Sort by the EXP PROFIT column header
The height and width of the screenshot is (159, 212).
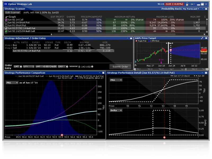pos(57,17)
